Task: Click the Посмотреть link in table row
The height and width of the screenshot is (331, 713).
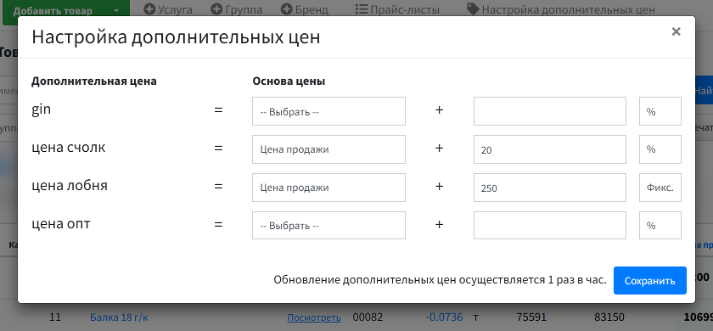Action: pyautogui.click(x=314, y=317)
